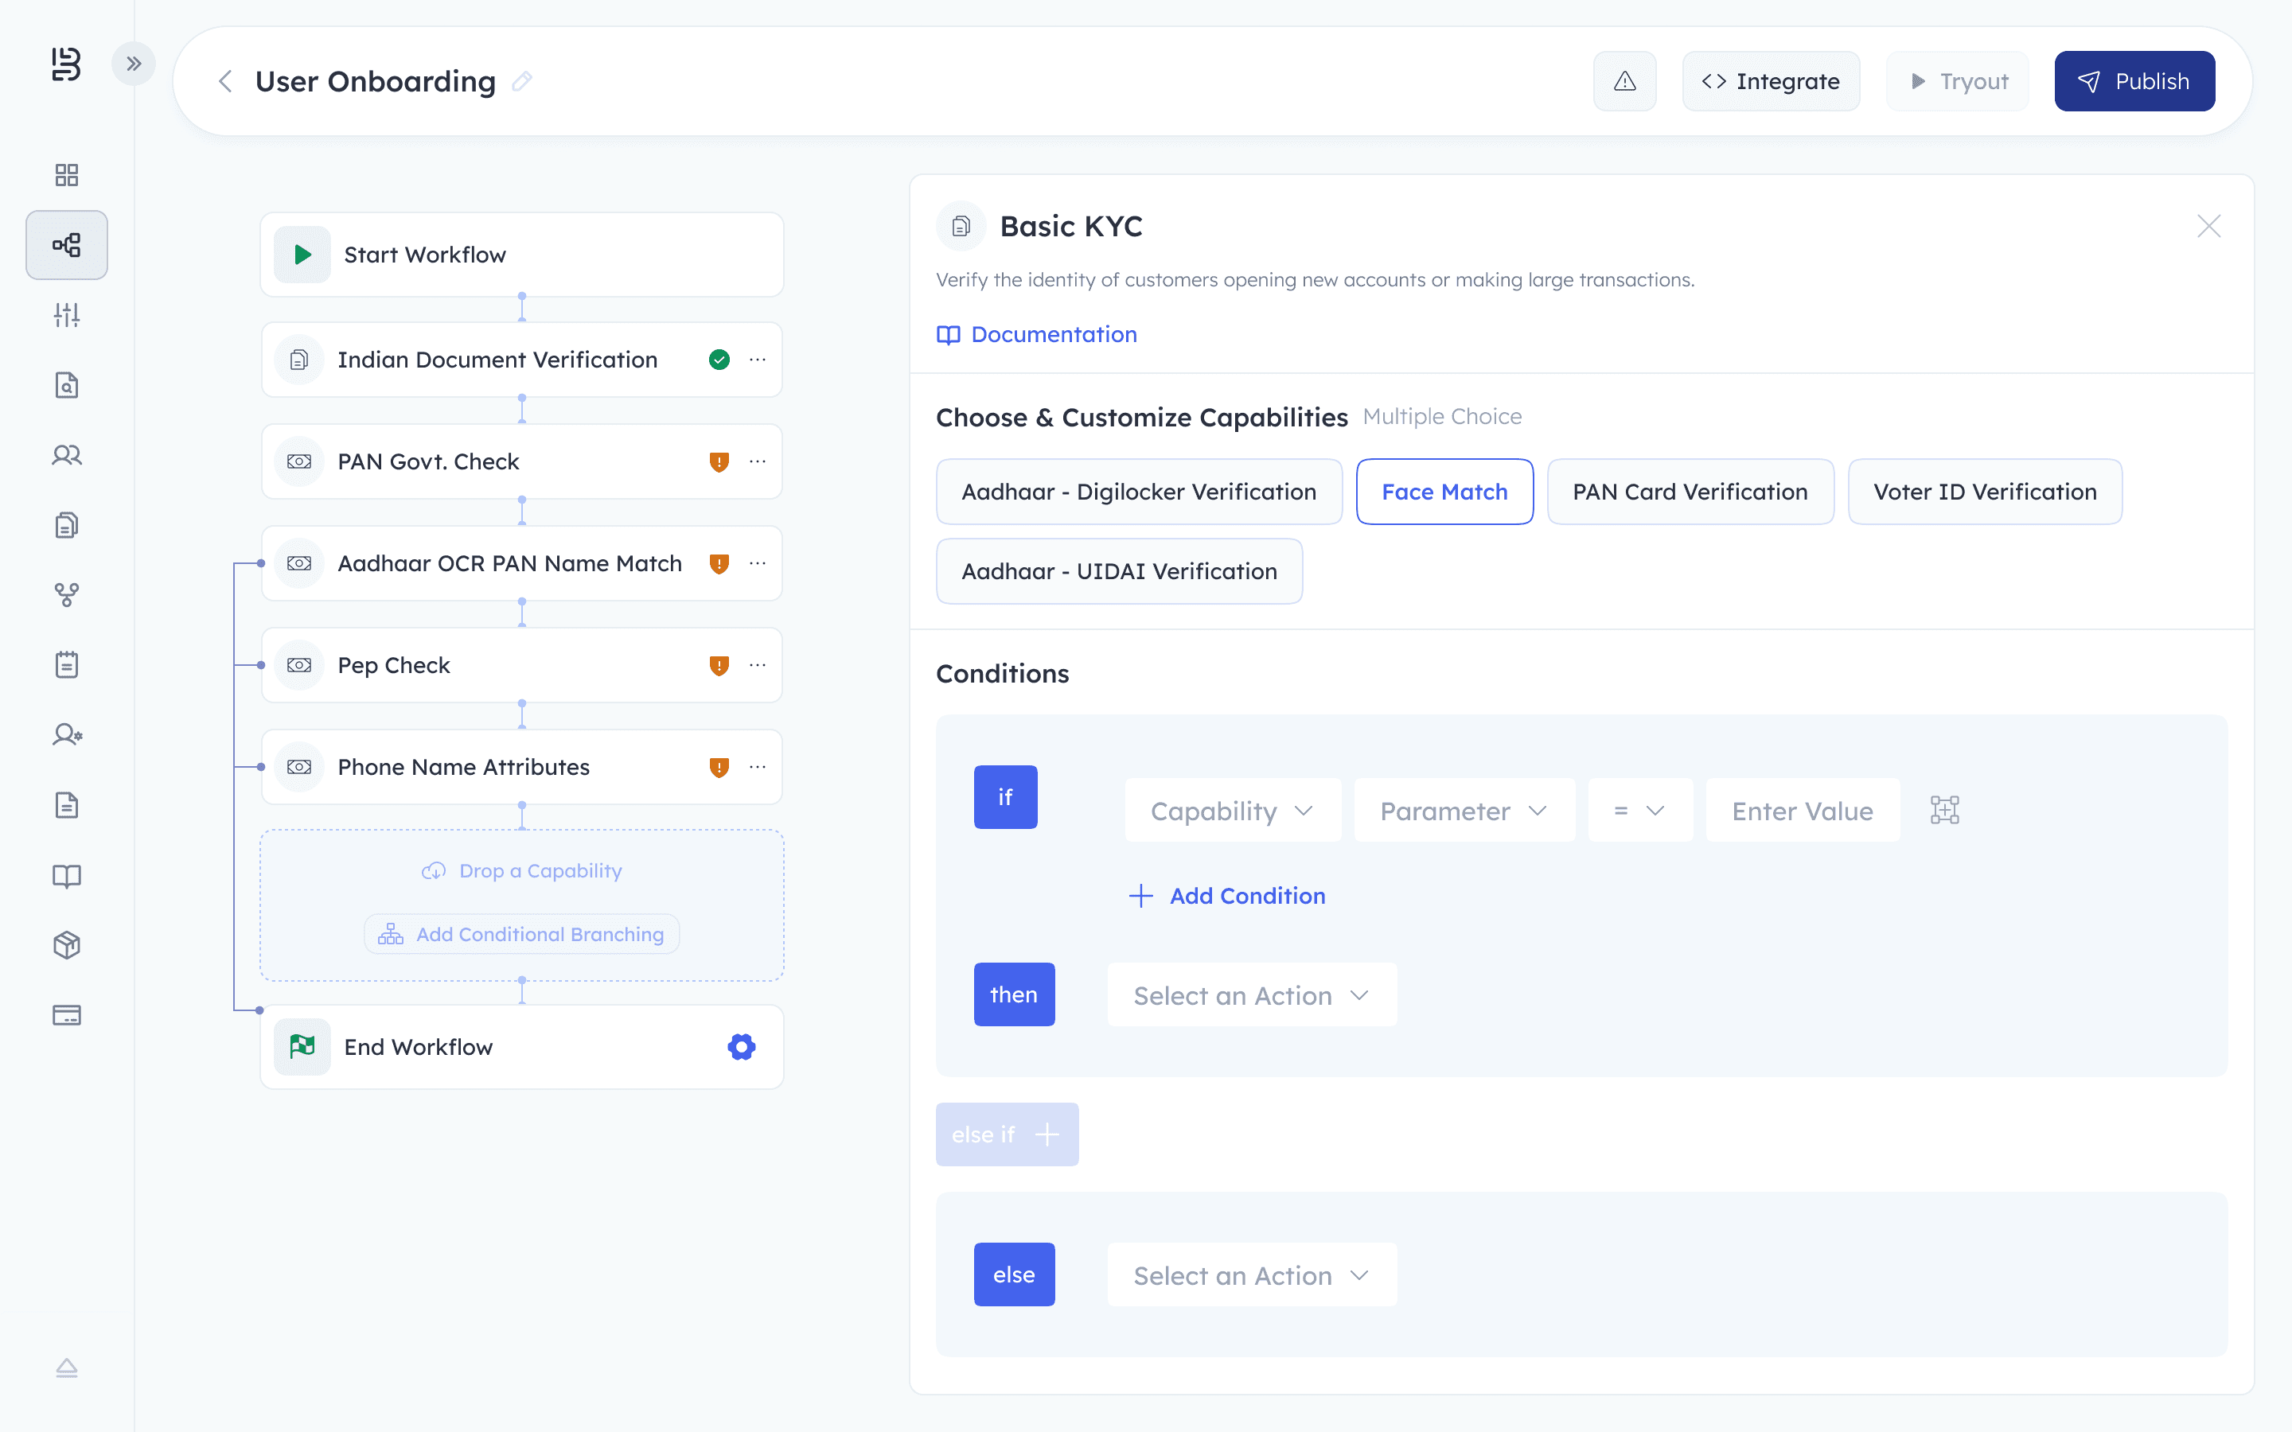
Task: Click the warning triangle icon in header
Action: (1624, 81)
